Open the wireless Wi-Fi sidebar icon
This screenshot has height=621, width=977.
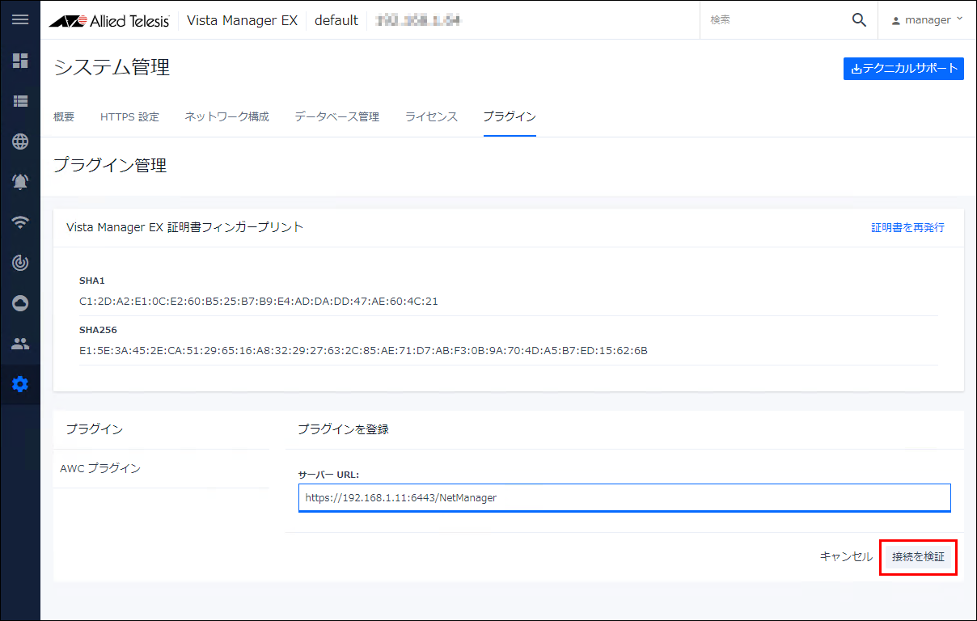pyautogui.click(x=20, y=222)
